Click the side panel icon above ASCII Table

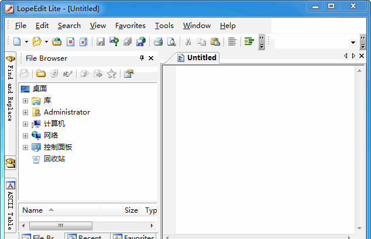(x=11, y=163)
